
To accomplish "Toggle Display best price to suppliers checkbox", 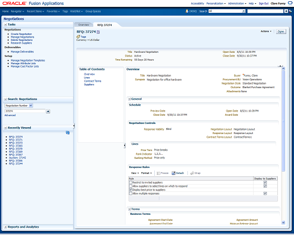I will [130, 190].
